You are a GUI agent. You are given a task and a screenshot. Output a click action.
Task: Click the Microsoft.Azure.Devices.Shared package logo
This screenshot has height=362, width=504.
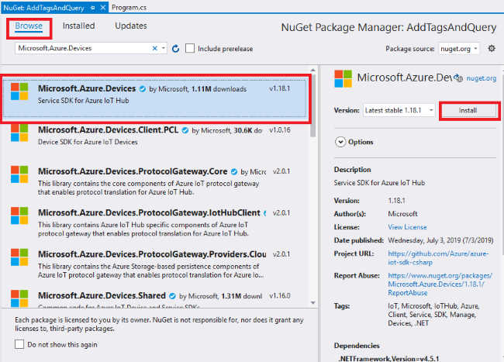(19, 301)
